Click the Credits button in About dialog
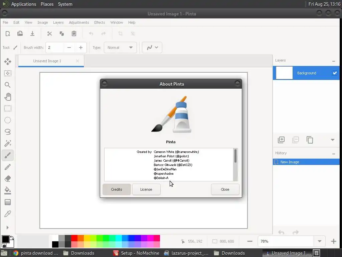The image size is (342, 257). click(x=117, y=189)
